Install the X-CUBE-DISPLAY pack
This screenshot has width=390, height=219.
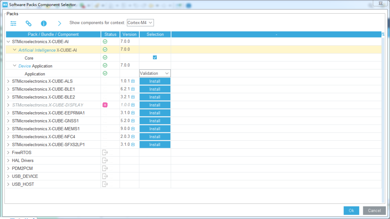pos(155,105)
